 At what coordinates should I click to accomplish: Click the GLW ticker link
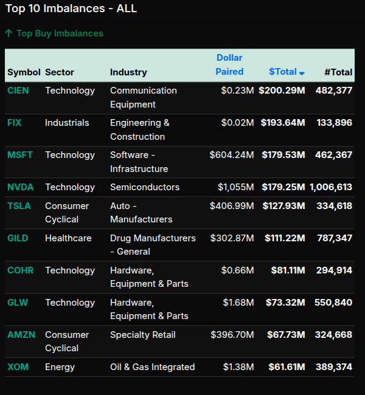click(18, 303)
